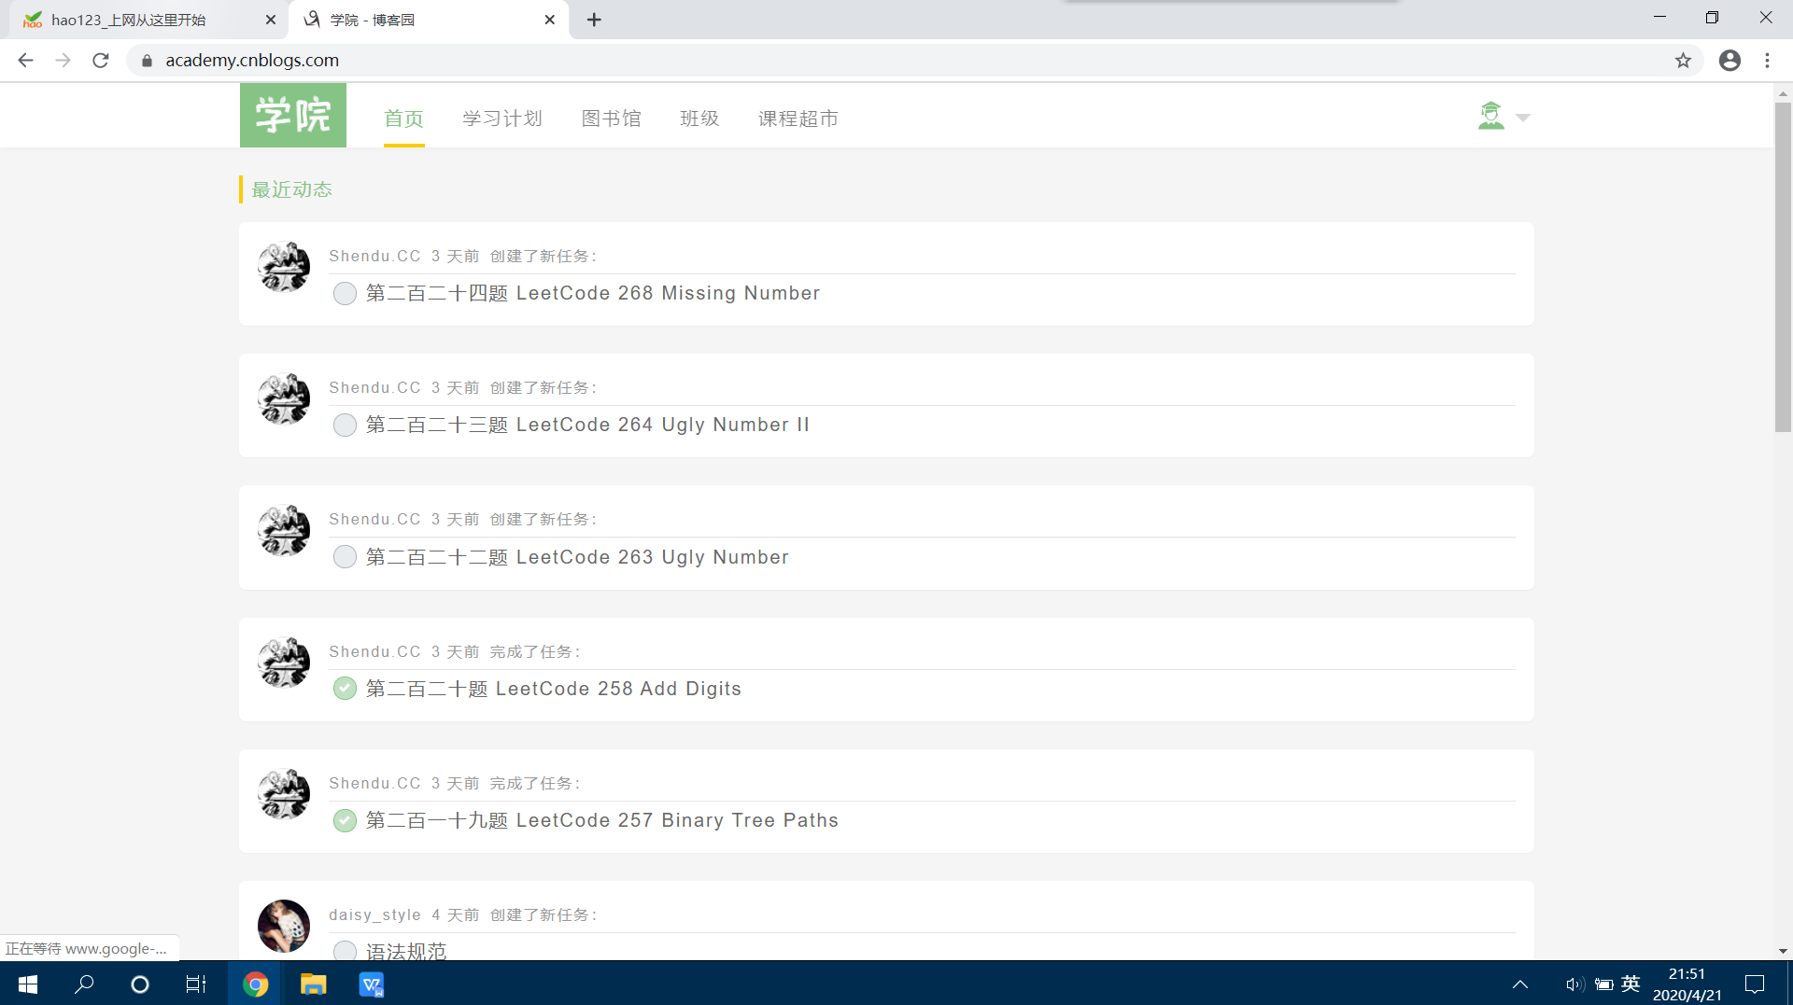Open the user avatar menu icon
1793x1005 pixels.
pyautogui.click(x=1491, y=116)
